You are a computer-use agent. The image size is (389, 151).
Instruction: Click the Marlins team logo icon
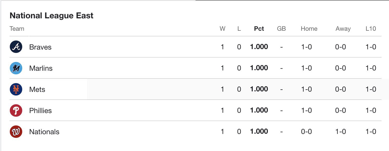pos(16,68)
